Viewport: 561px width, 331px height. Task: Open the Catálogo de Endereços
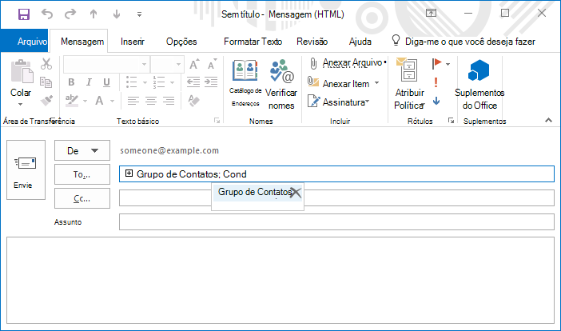point(245,83)
